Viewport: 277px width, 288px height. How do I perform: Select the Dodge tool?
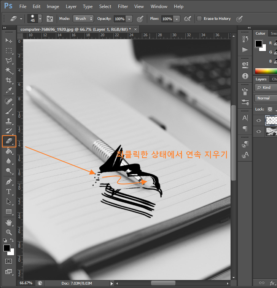(9, 171)
